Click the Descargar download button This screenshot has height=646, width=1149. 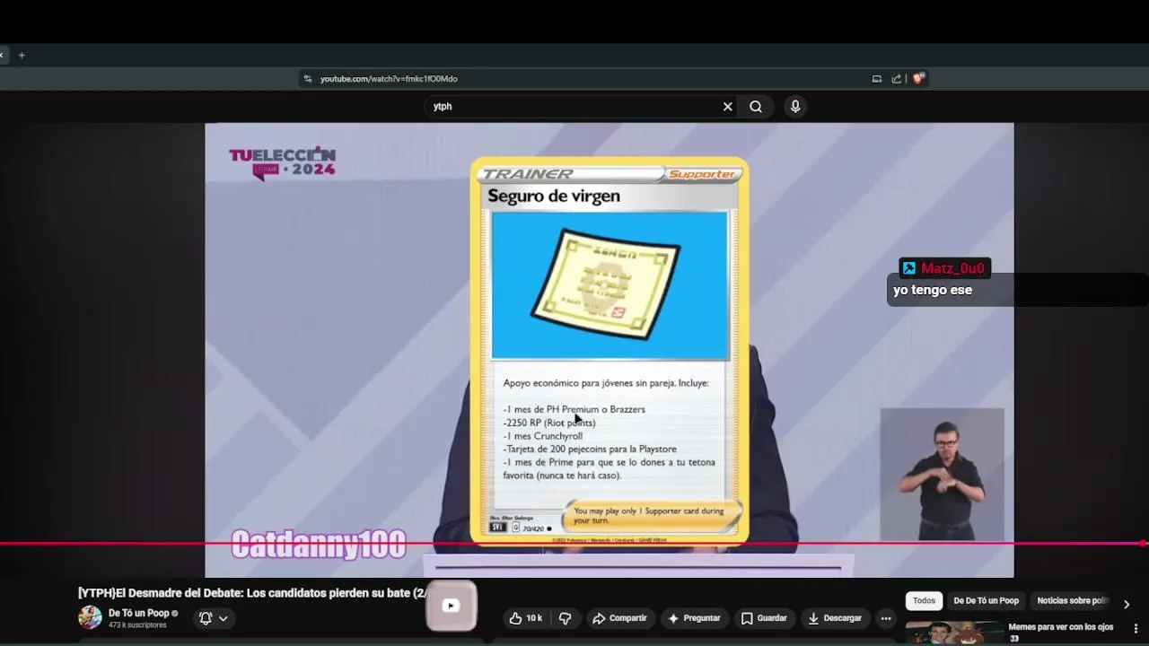[835, 618]
